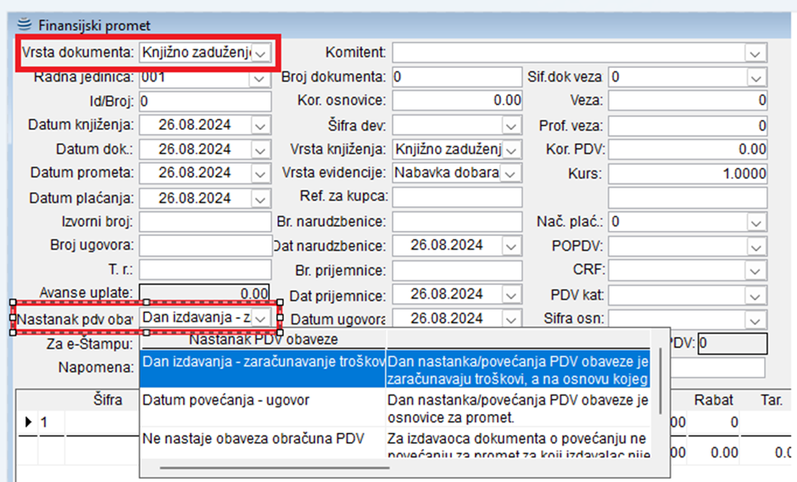This screenshot has width=797, height=482.
Task: Open the Nastanak pdv obaveze dropdown arrow
Action: [x=263, y=317]
